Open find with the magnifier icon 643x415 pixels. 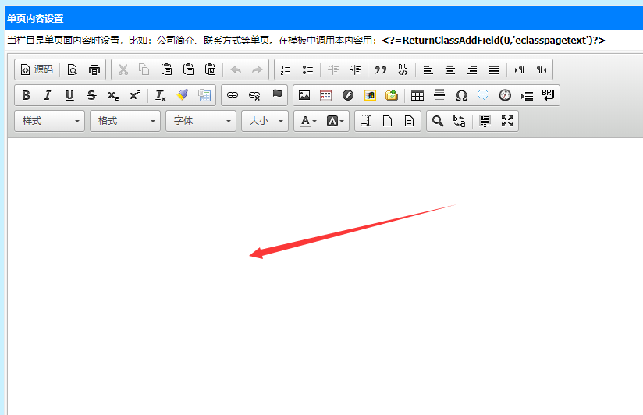point(438,121)
